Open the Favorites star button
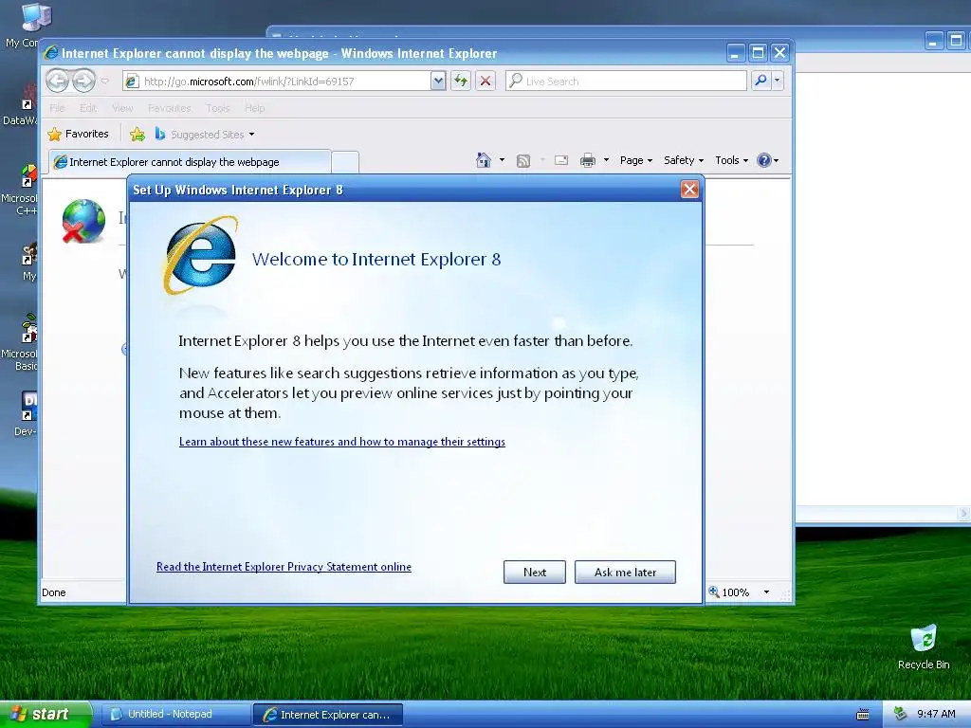Image resolution: width=971 pixels, height=728 pixels. (x=78, y=134)
